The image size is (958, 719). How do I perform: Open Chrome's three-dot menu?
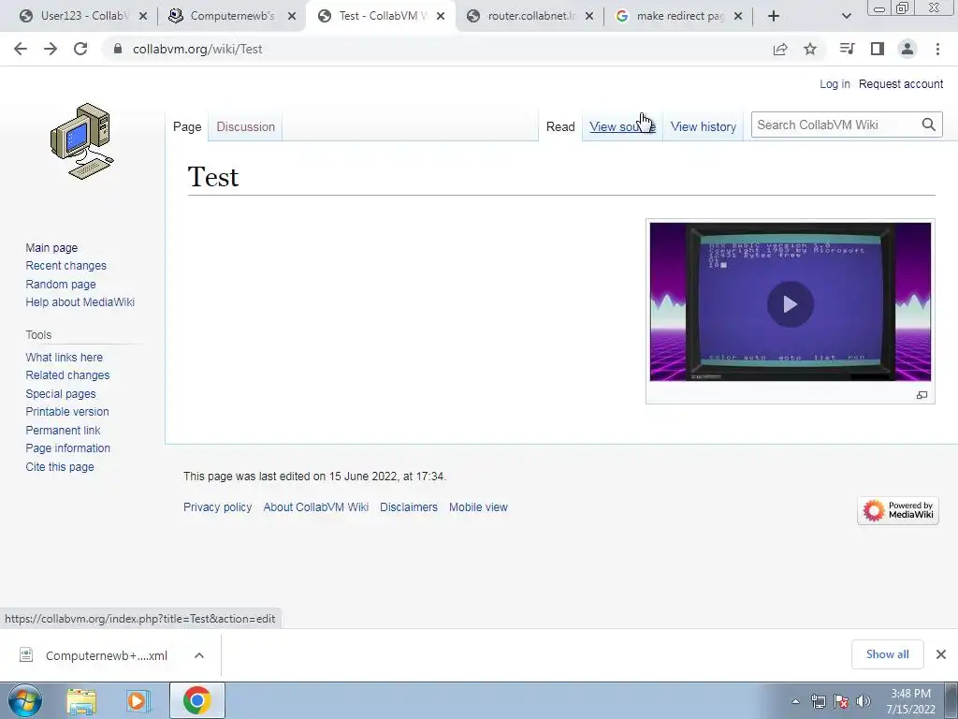(937, 49)
